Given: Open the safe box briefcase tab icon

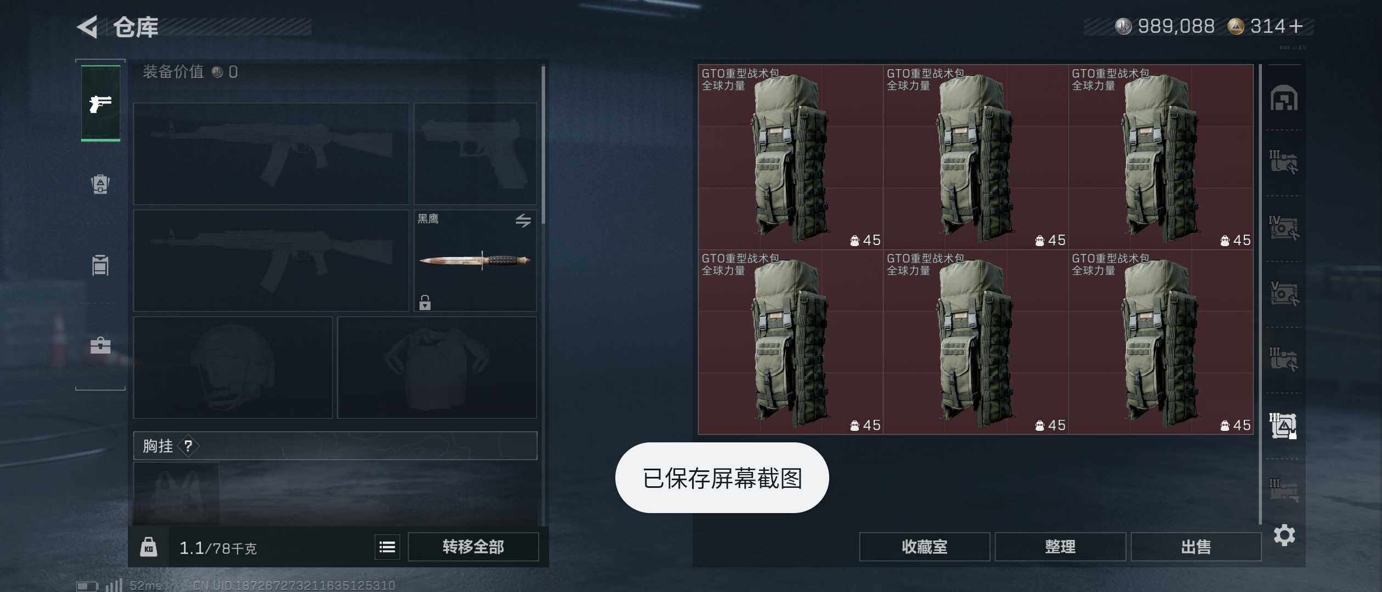Looking at the screenshot, I should (100, 345).
